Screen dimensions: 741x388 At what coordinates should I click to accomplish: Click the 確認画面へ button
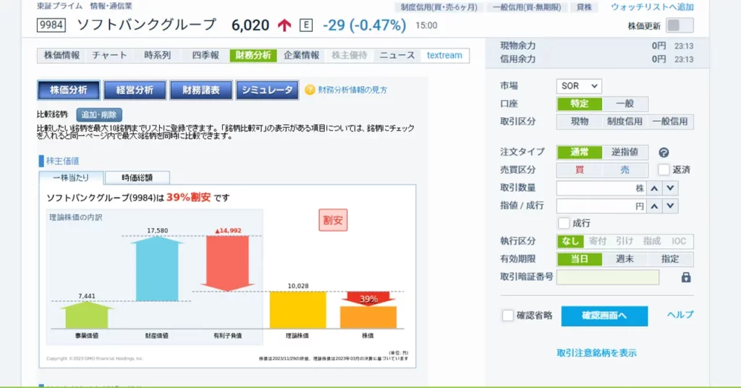(x=604, y=316)
